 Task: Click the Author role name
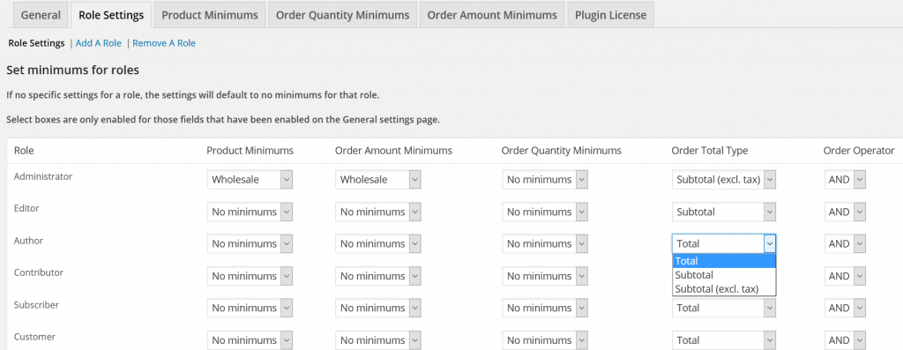coord(29,241)
